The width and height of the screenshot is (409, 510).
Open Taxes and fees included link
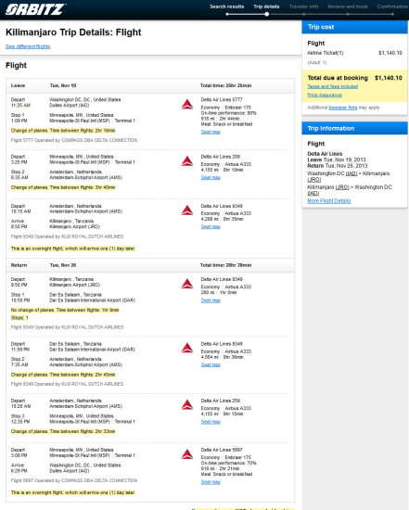333,86
